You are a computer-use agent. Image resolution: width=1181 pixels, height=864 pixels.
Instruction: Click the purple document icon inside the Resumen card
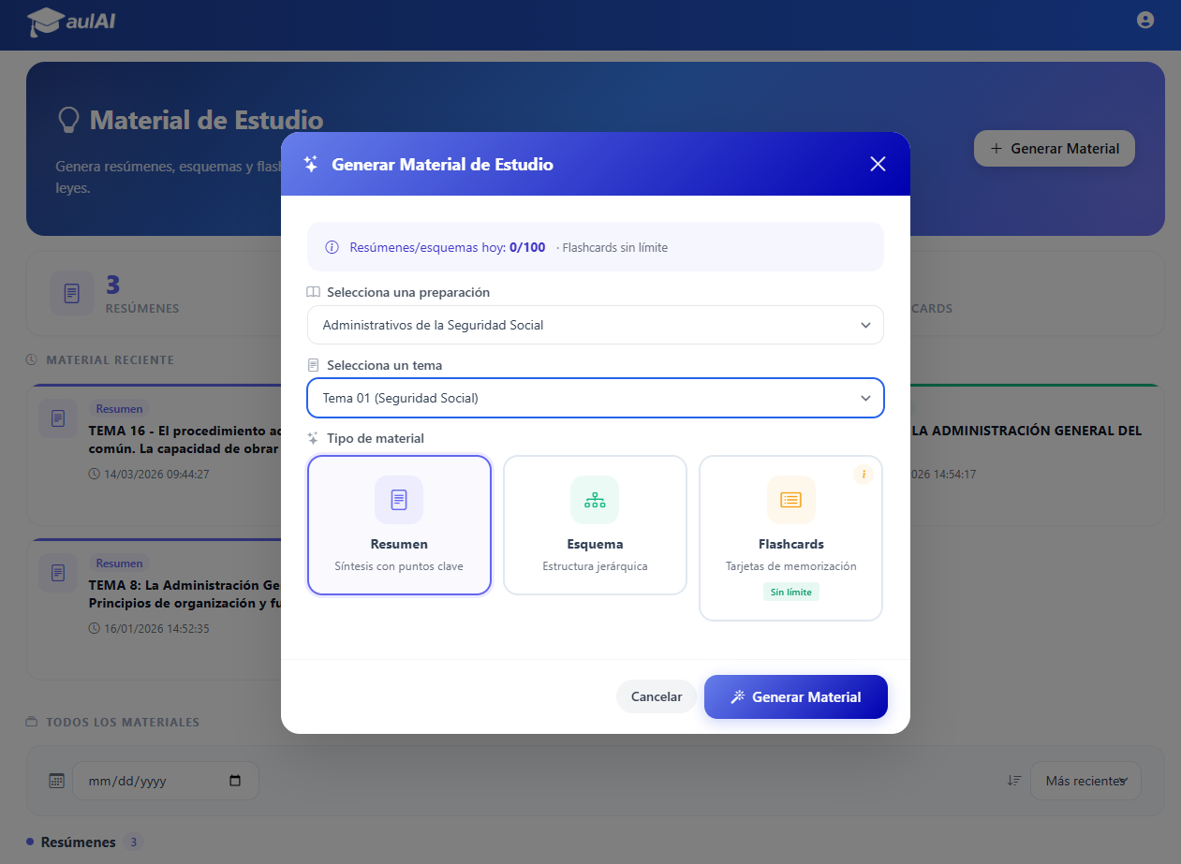399,500
